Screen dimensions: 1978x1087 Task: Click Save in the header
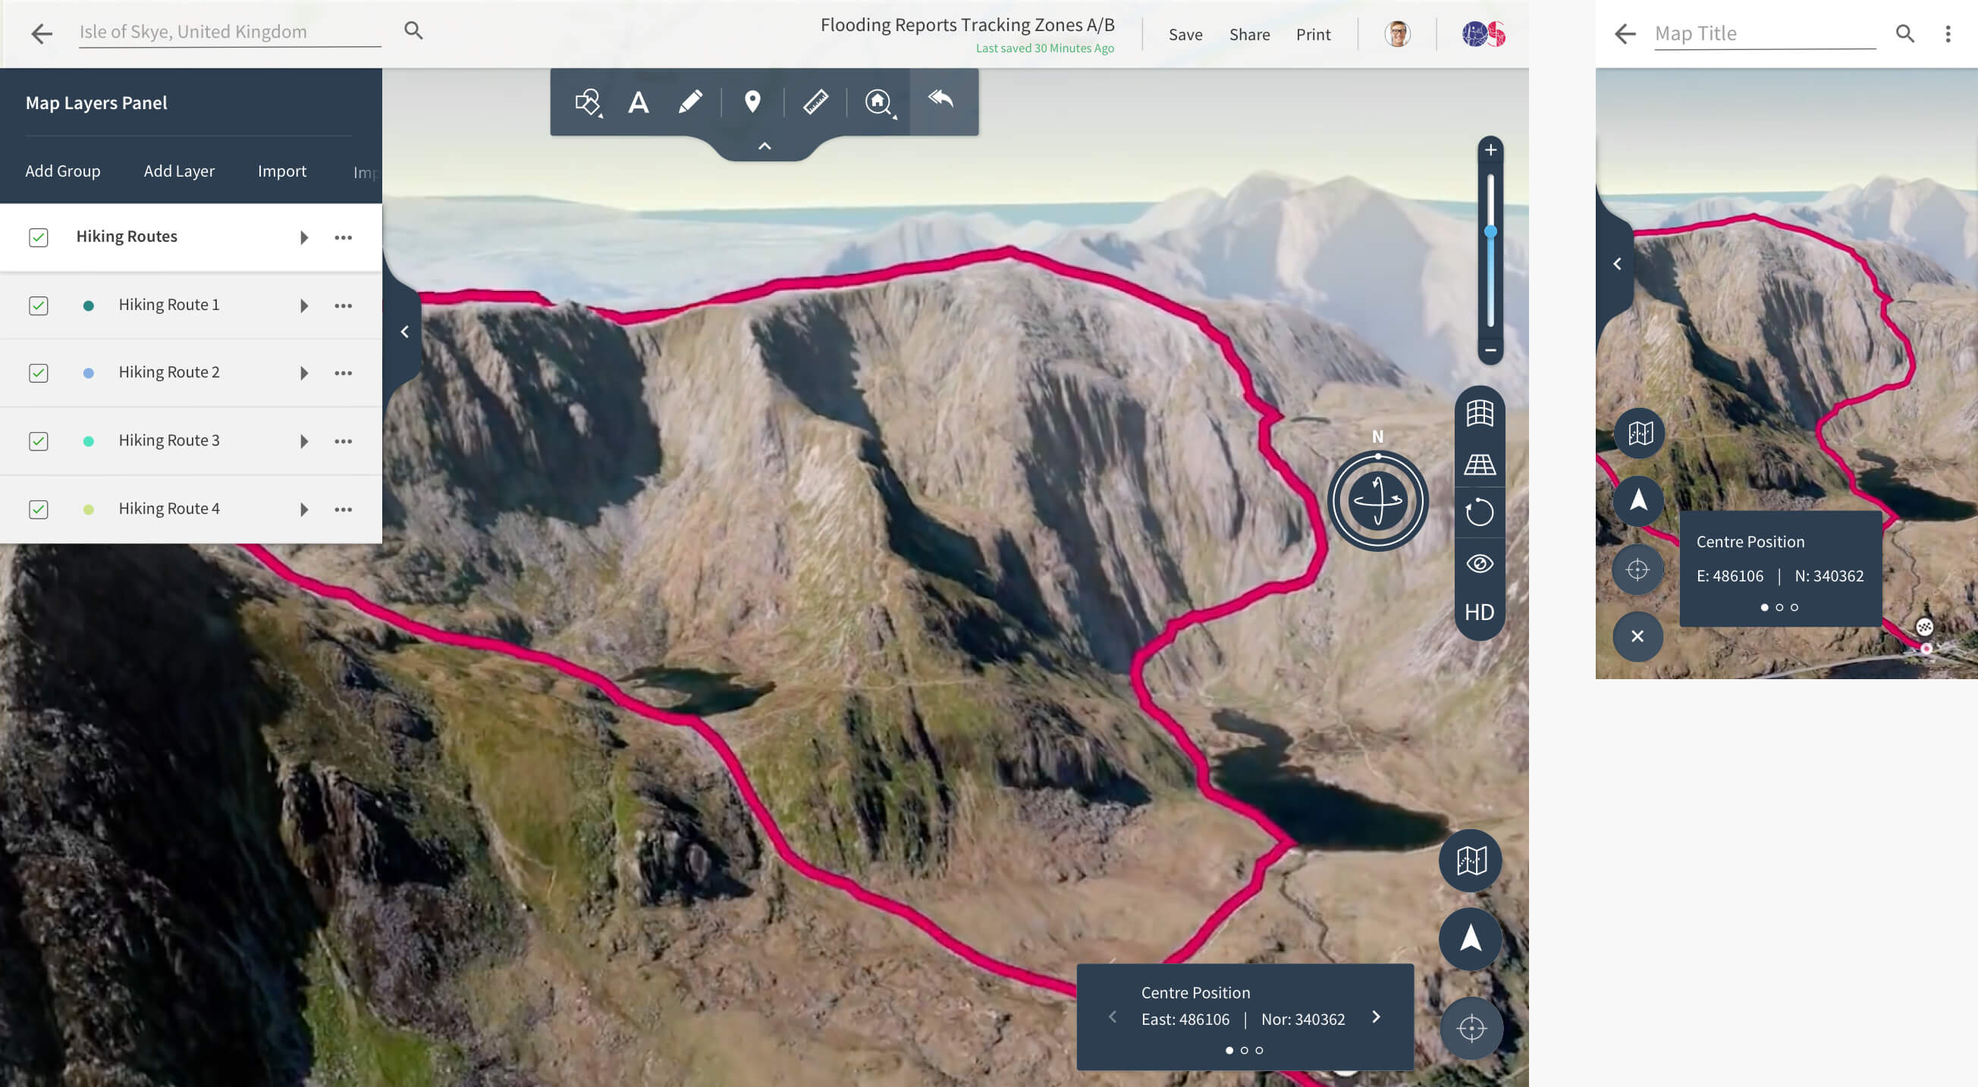coord(1185,35)
